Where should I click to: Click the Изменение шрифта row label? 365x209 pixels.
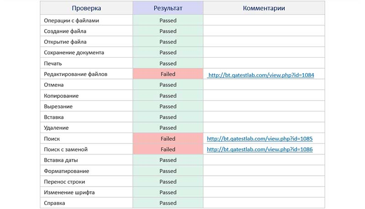[69, 192]
